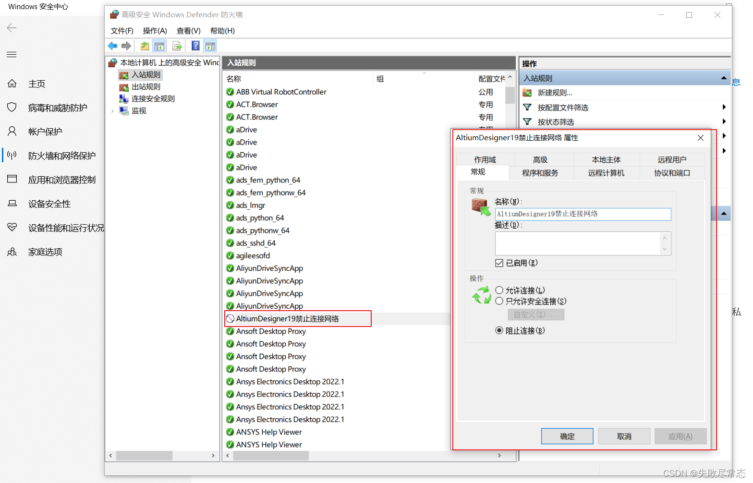Switch to the 本地主体 tab
The width and height of the screenshot is (753, 483).
point(606,160)
